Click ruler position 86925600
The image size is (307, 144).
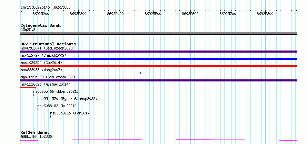pyautogui.click(x=190, y=14)
